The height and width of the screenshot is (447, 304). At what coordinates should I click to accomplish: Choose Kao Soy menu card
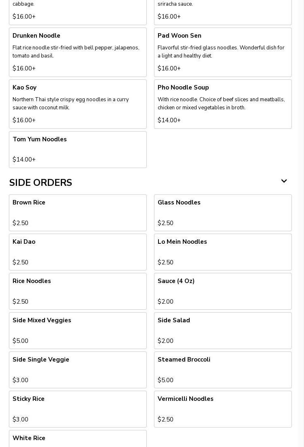pos(78,104)
